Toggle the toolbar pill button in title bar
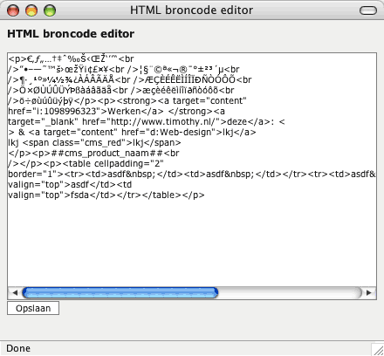 pyautogui.click(x=368, y=10)
